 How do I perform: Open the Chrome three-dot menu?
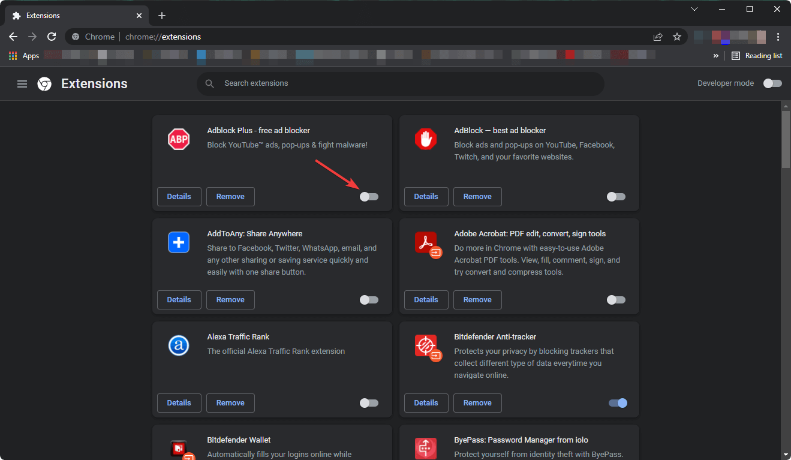coord(778,37)
